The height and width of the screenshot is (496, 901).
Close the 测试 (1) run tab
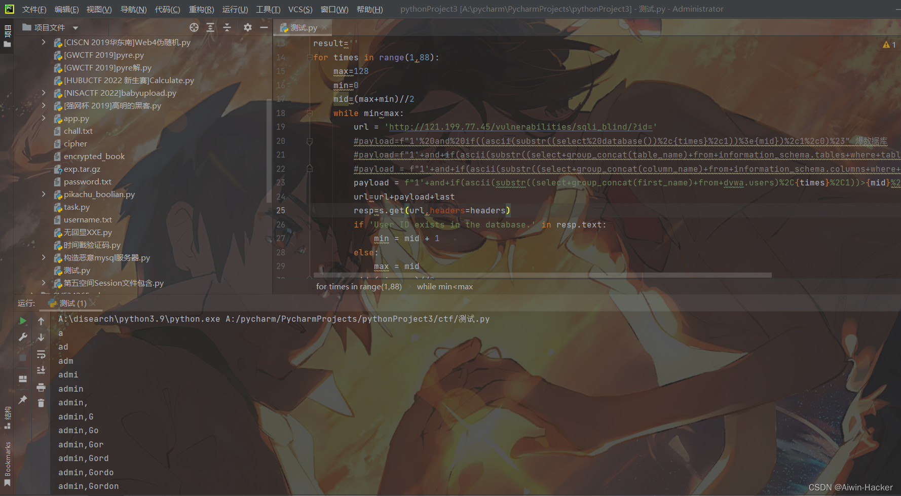tap(93, 303)
